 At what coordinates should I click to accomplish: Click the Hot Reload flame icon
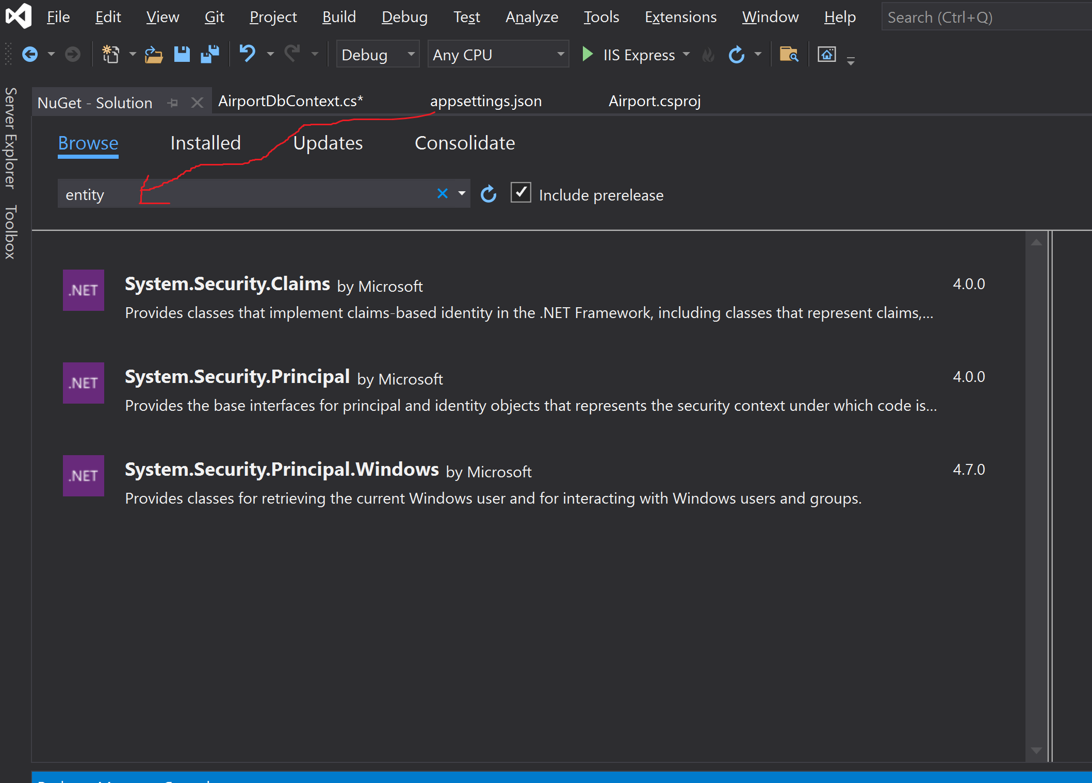[x=709, y=55]
